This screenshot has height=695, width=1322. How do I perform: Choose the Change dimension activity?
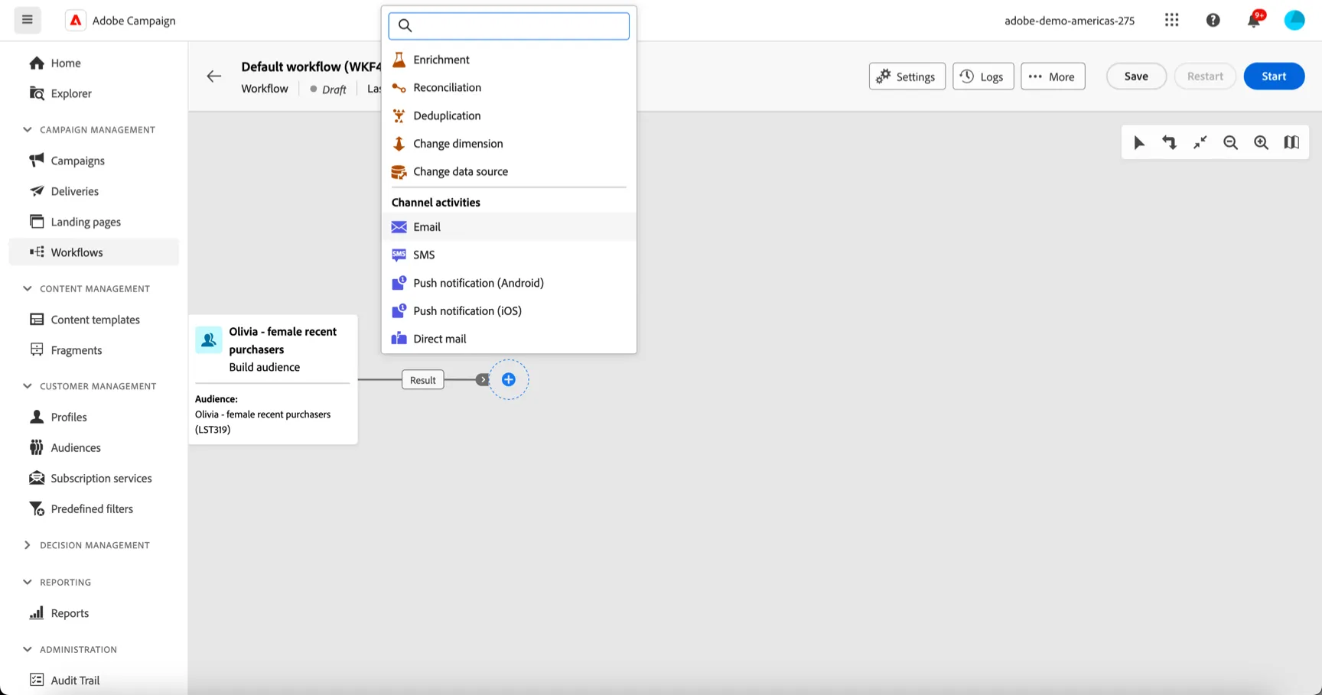(509, 144)
